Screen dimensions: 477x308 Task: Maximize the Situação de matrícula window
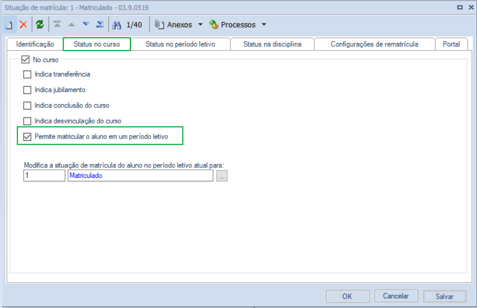pyautogui.click(x=460, y=7)
